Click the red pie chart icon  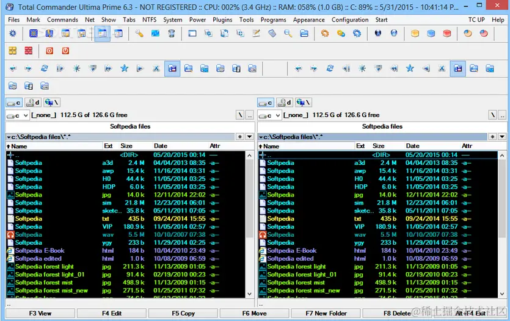point(484,33)
